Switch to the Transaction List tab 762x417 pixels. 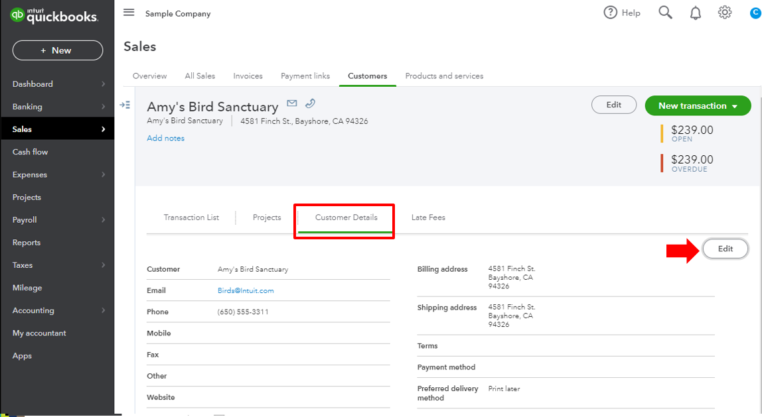point(191,217)
